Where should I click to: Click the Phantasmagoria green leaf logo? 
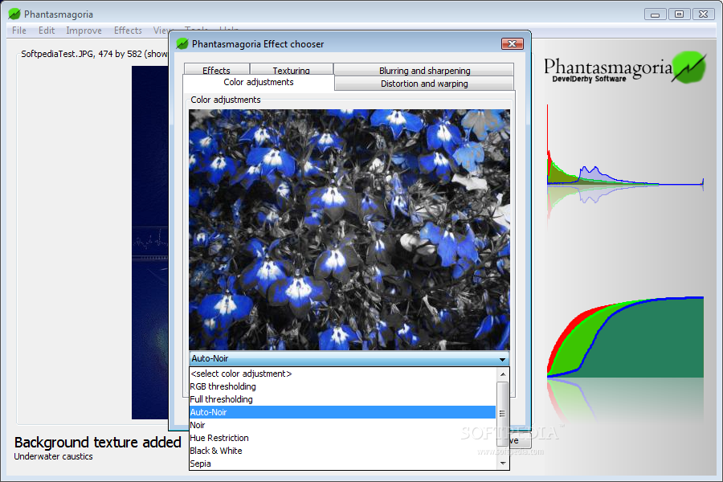(688, 67)
